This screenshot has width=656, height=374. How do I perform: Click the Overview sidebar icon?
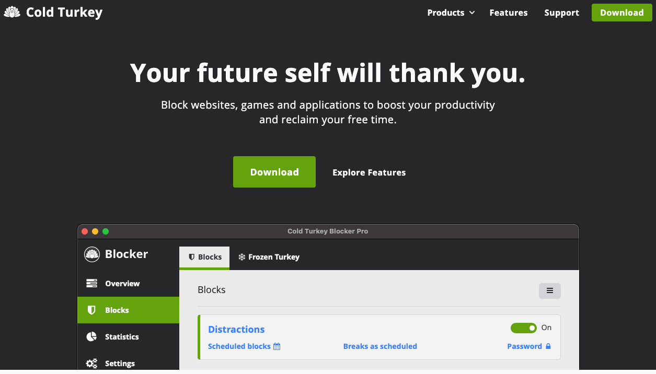click(92, 284)
